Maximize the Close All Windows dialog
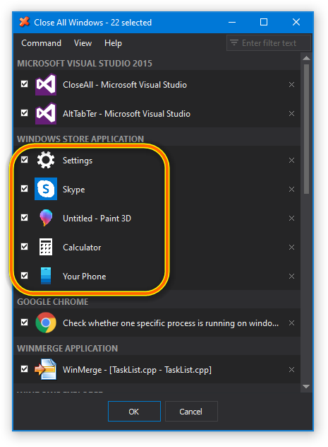Image resolution: width=328 pixels, height=447 pixels. tap(264, 22)
